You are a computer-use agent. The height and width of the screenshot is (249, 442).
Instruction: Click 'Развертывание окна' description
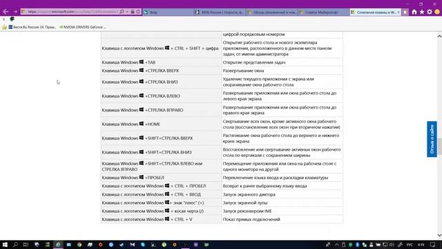(x=243, y=71)
